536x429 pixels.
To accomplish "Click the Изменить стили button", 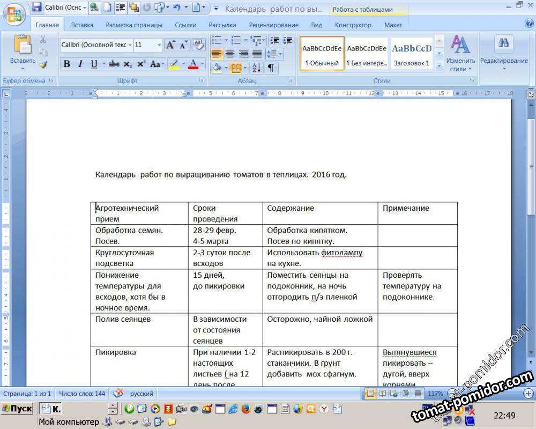I will [x=460, y=54].
